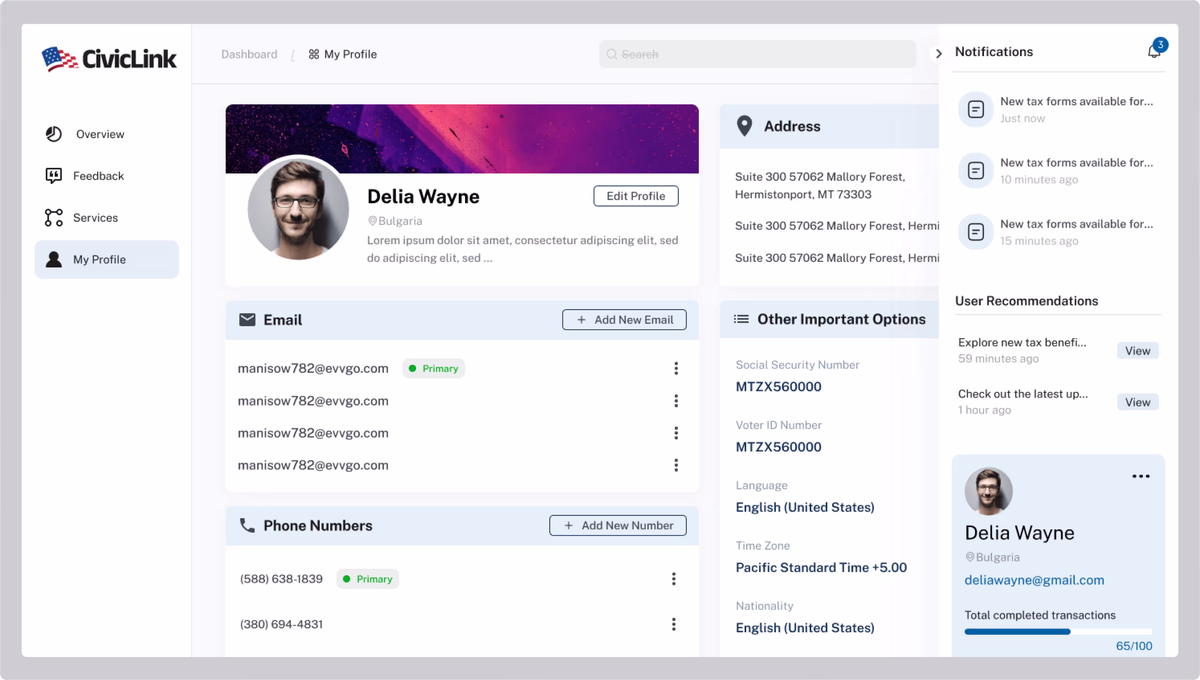Screen dimensions: 1200x680
Task: Go to Dashboard breadcrumb
Action: click(x=249, y=54)
